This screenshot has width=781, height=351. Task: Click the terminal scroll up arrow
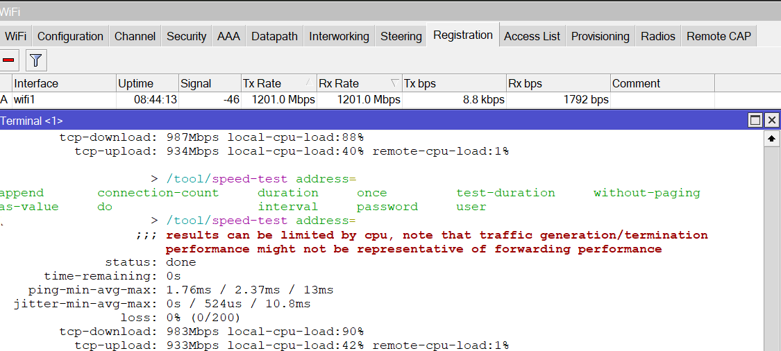[771, 139]
